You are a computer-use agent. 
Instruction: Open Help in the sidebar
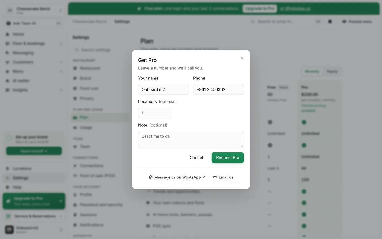click(34, 187)
